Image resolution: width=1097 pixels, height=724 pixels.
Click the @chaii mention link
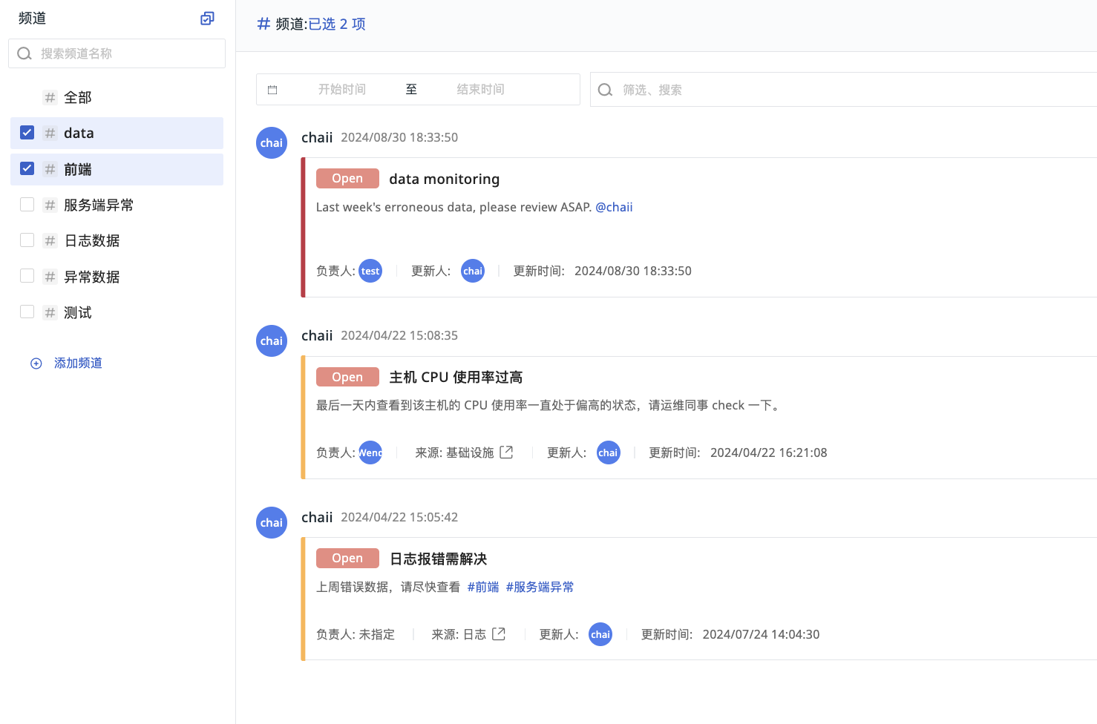click(x=614, y=207)
